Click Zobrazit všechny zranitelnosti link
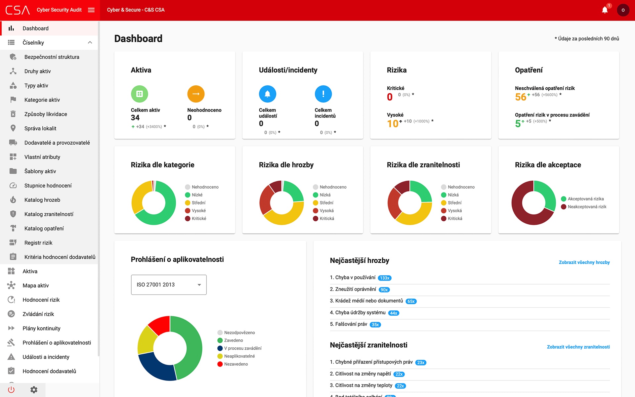This screenshot has width=635, height=397. (x=578, y=347)
